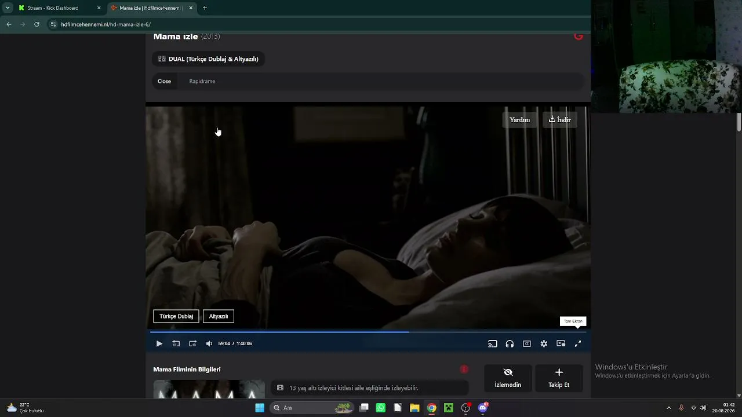This screenshot has width=742, height=417.
Task: Open WhatsApp from the taskbar
Action: coord(381,408)
